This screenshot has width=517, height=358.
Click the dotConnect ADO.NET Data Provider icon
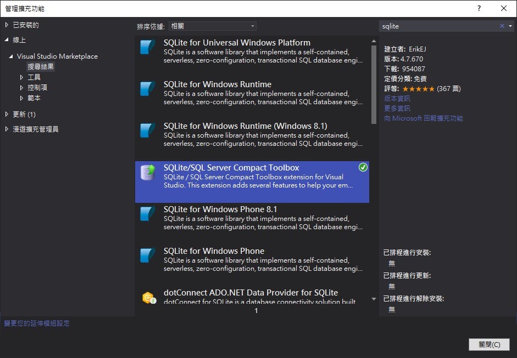point(149,298)
